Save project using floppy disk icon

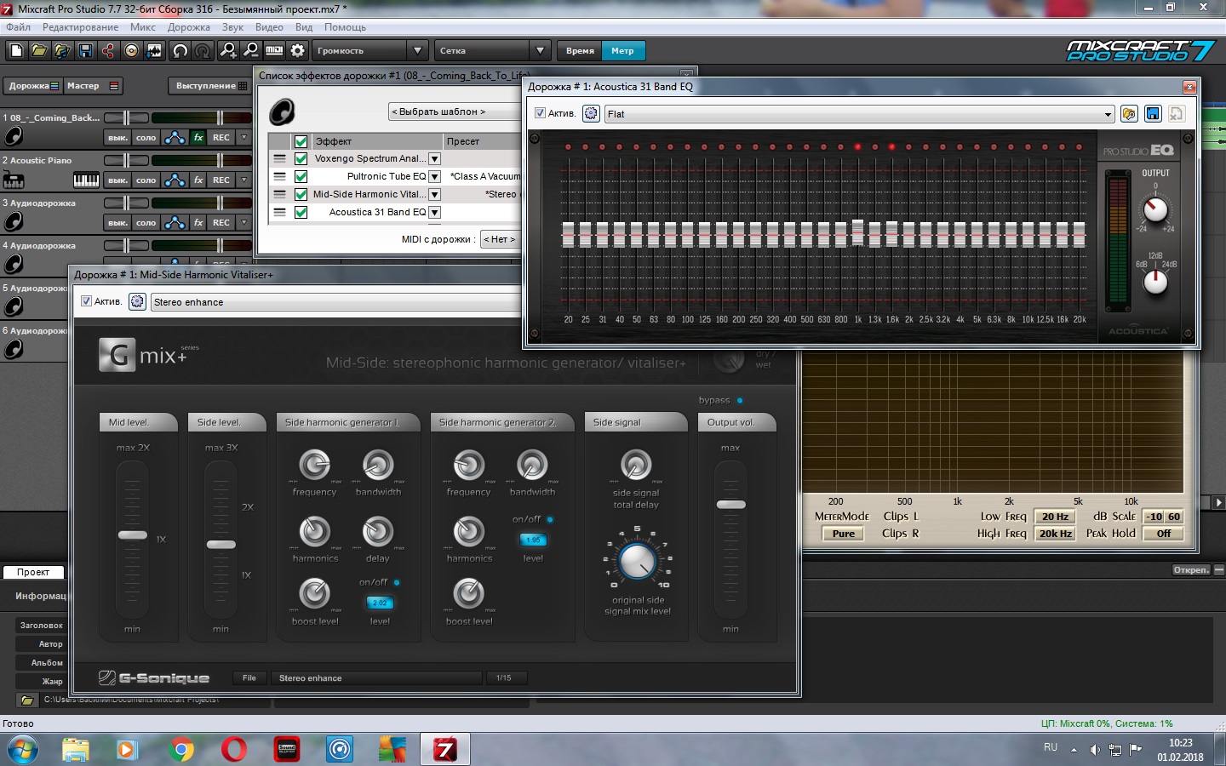85,51
